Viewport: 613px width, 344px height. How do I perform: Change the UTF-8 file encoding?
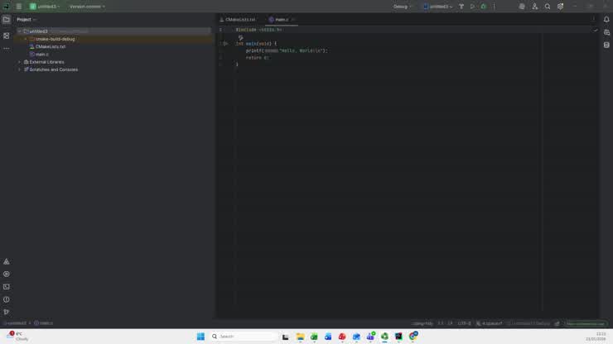pyautogui.click(x=464, y=323)
